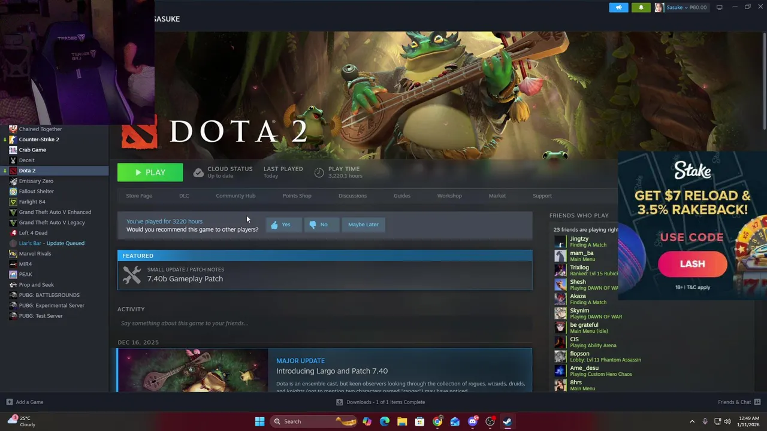The width and height of the screenshot is (767, 431).
Task: Open the green notifications bell
Action: click(x=641, y=7)
